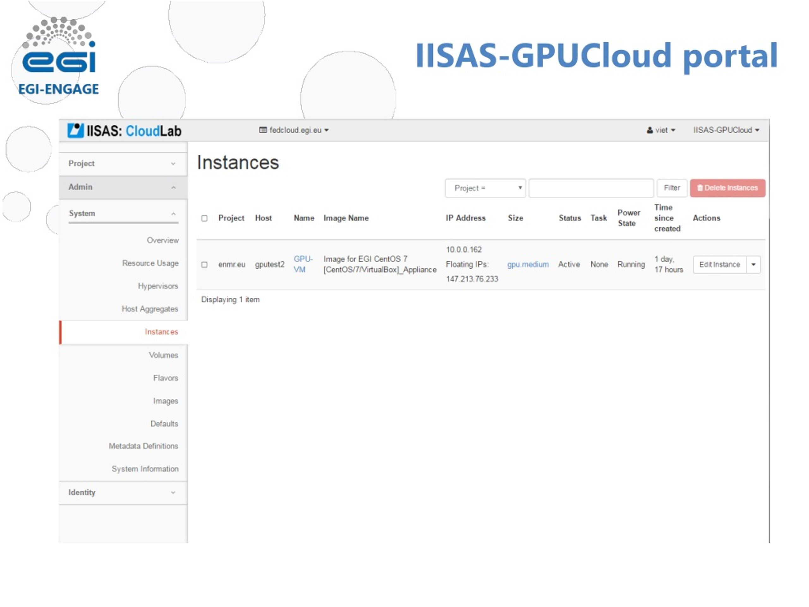Click the IP Address column header
The image size is (809, 607).
465,218
